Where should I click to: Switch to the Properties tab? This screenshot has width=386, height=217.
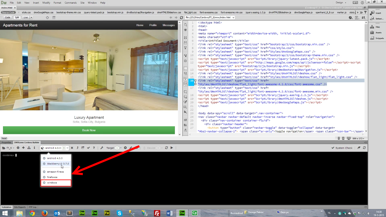(x=6, y=142)
